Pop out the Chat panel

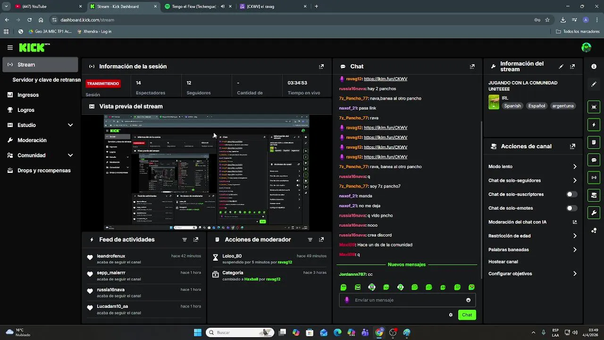[472, 67]
